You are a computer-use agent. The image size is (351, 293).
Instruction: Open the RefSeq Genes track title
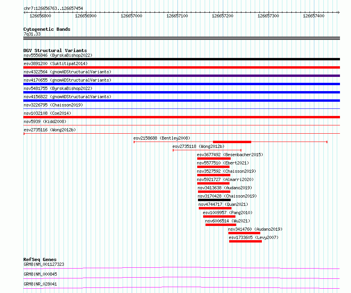(40, 259)
